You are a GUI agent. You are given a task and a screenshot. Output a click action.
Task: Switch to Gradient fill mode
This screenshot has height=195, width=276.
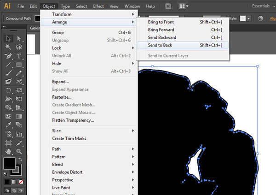14,182
